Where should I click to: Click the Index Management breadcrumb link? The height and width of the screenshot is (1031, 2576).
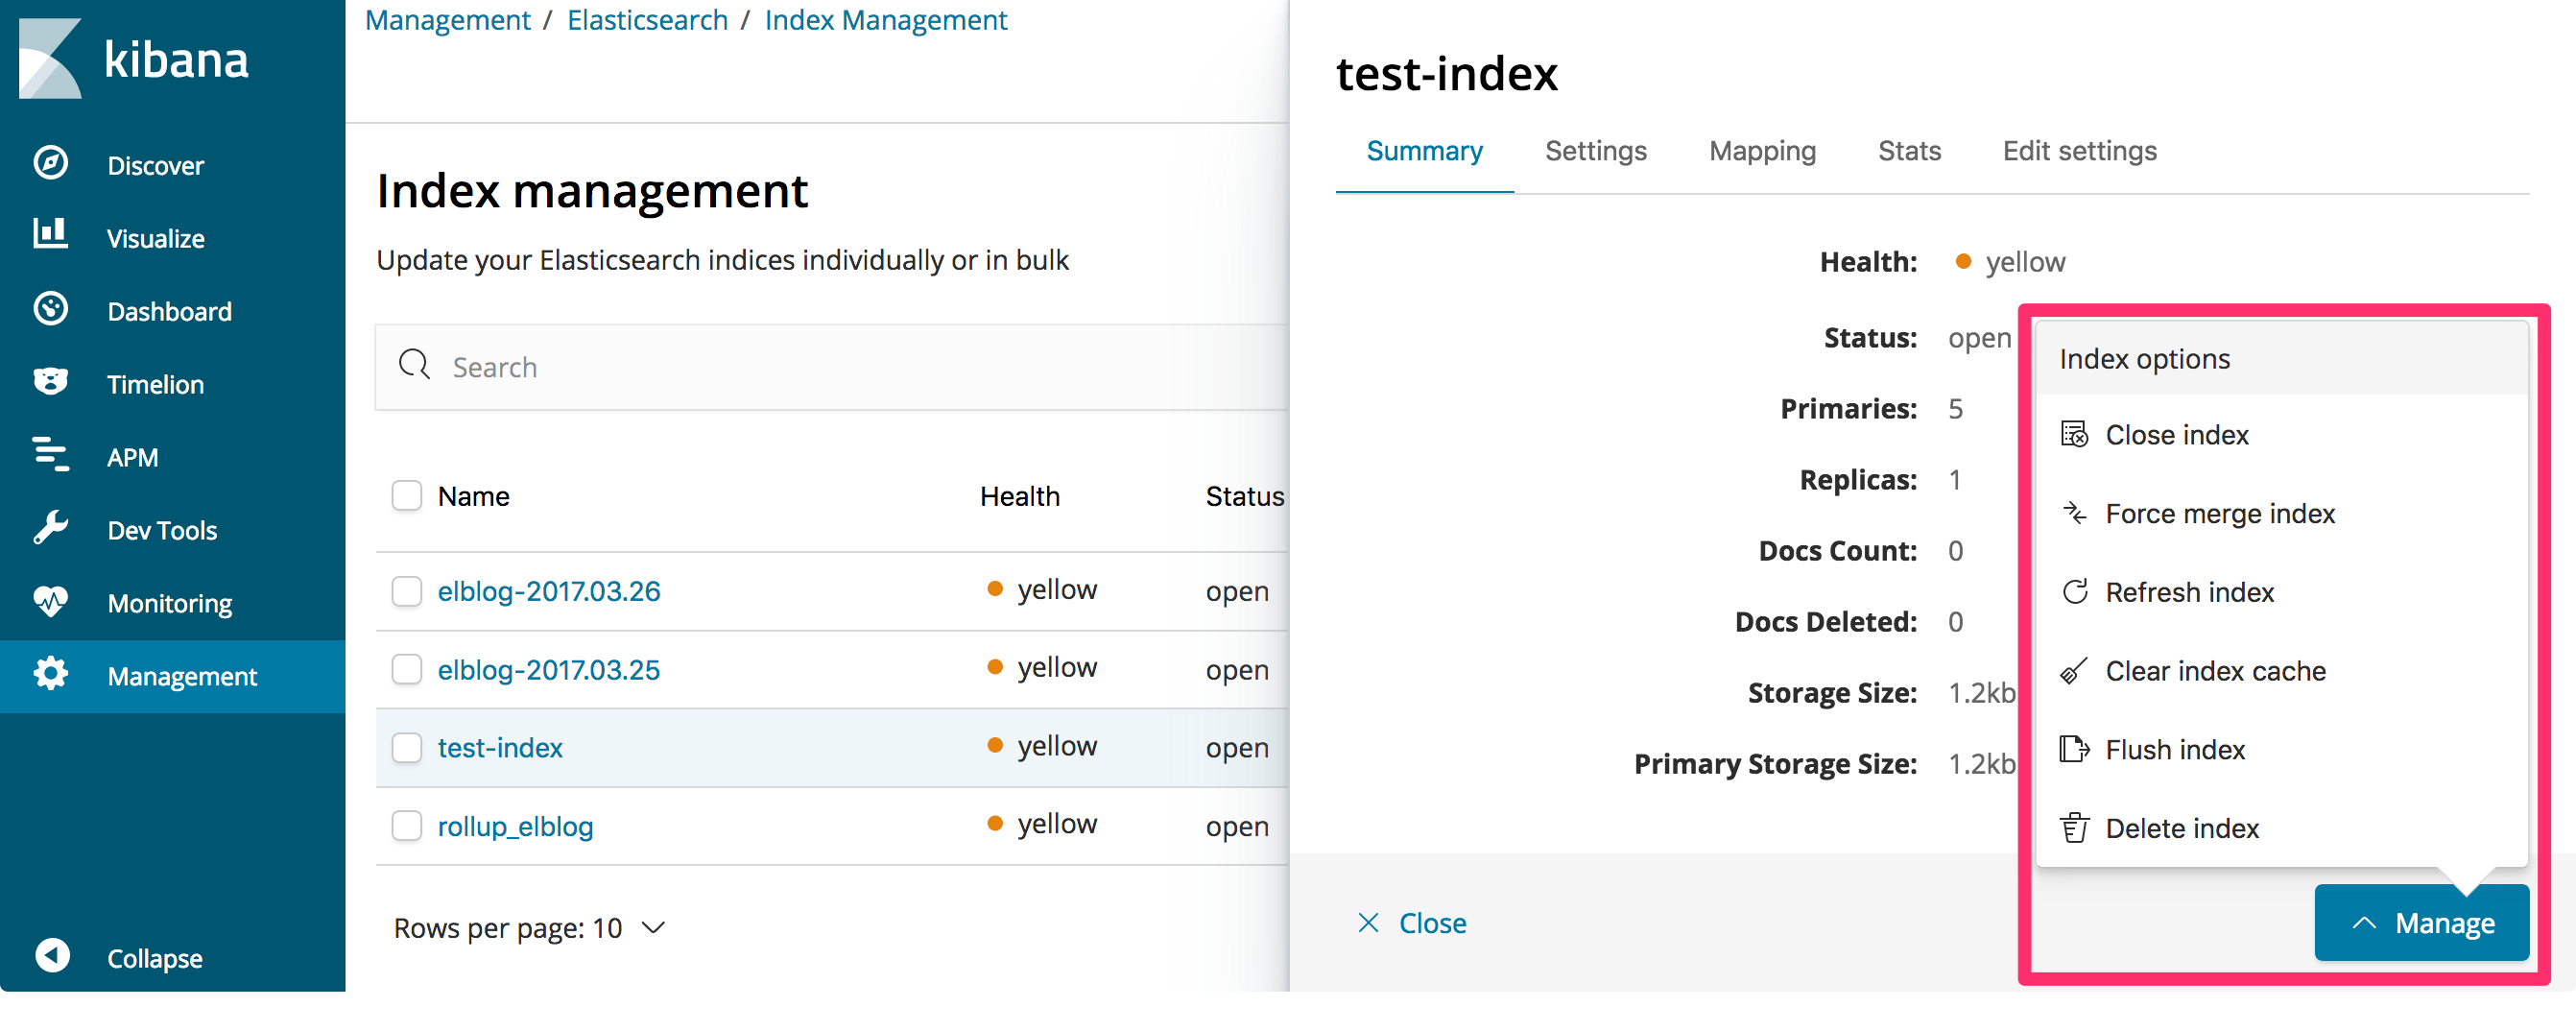[886, 20]
